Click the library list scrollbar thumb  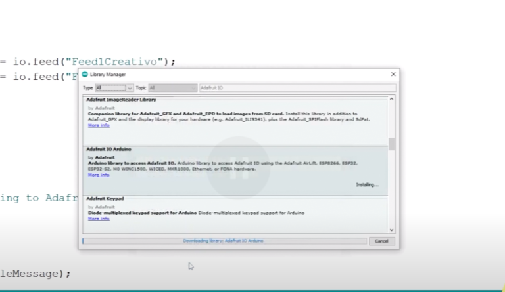coord(392,144)
